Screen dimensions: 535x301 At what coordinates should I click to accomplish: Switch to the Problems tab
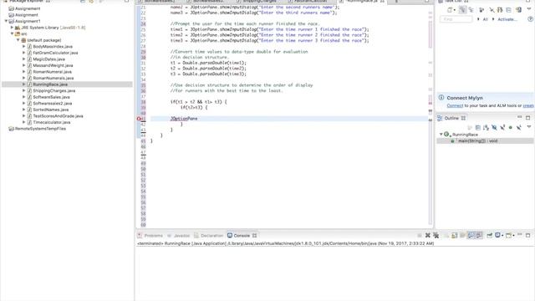tap(150, 236)
